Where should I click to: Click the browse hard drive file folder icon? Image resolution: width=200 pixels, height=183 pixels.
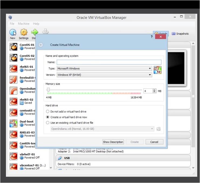click(158, 129)
